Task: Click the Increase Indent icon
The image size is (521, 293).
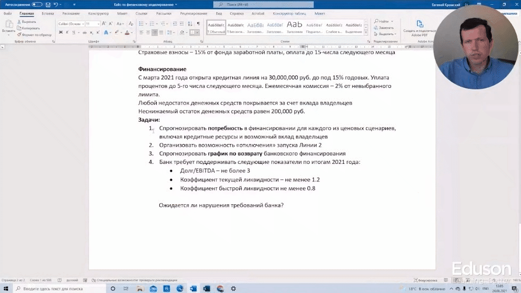Action: (182, 24)
